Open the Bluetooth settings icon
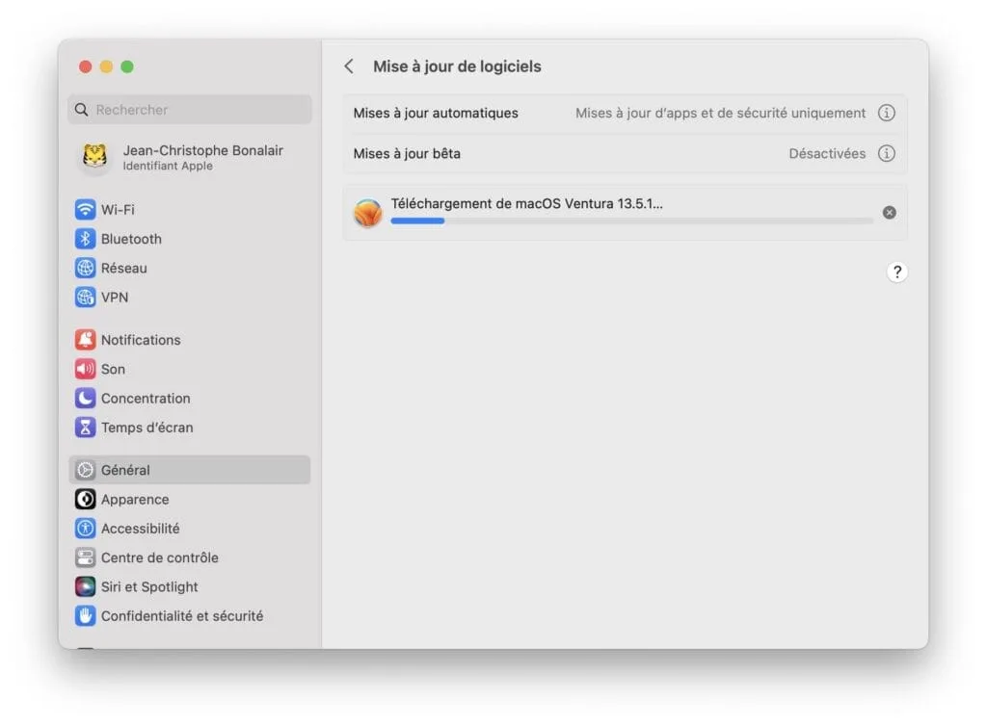Screen dimensions: 987x726 pos(86,239)
